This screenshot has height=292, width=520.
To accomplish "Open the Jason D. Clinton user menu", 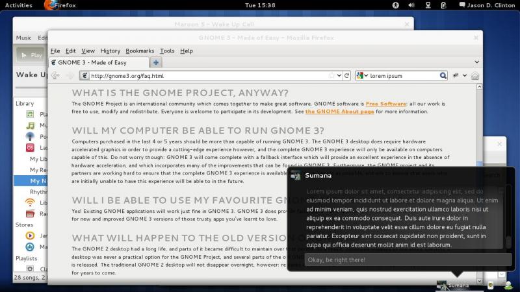I will point(487,5).
